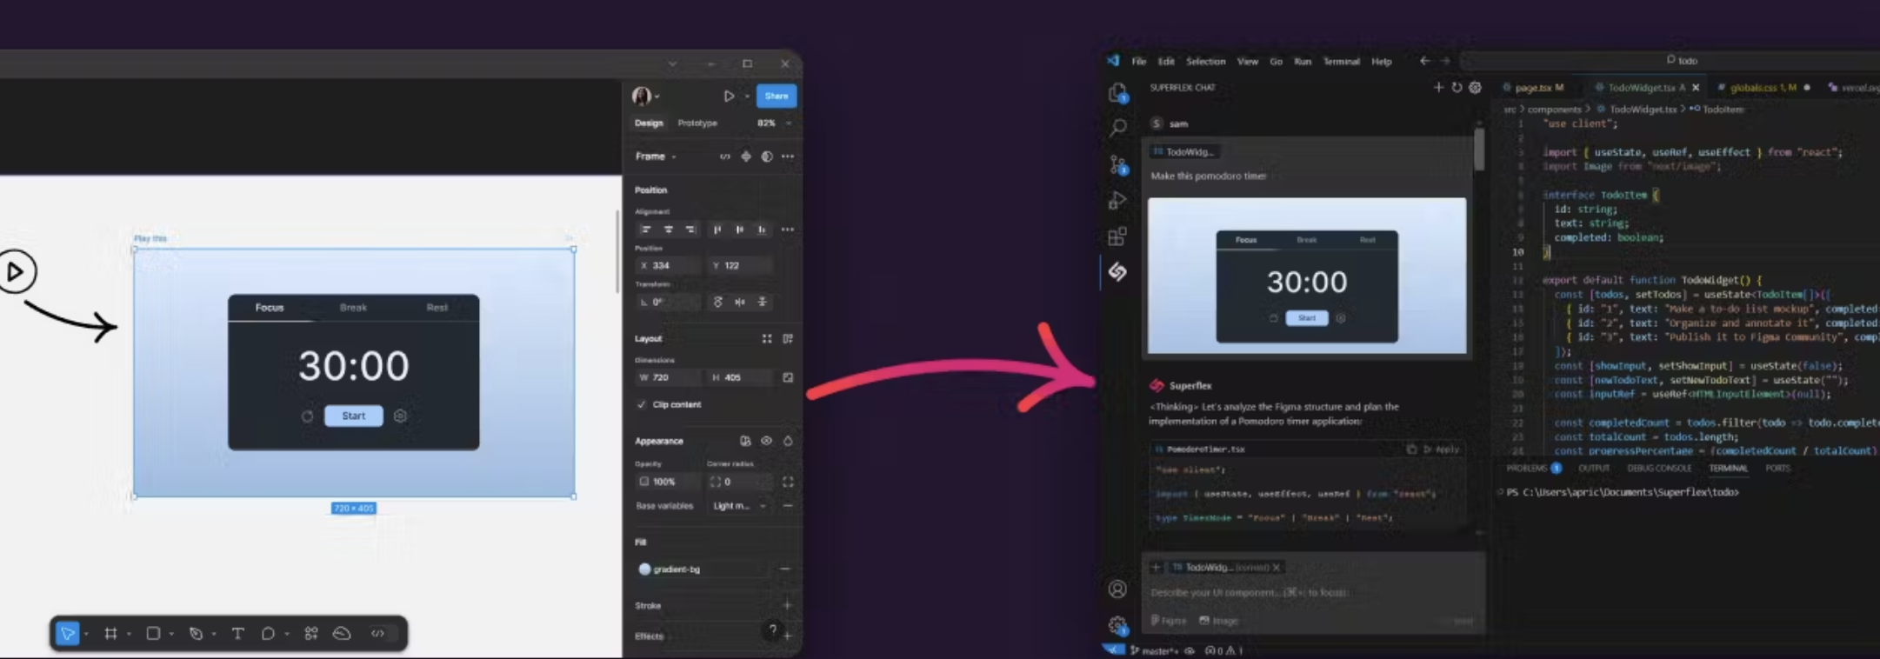Click the Figma help question mark button
The height and width of the screenshot is (659, 1880).
[772, 630]
